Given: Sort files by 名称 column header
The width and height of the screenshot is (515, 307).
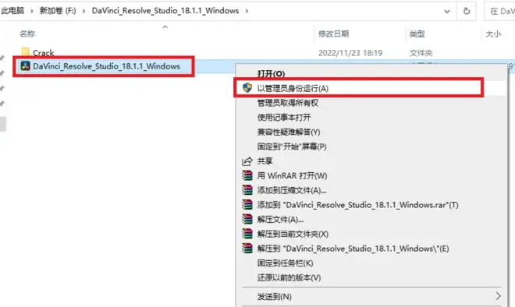Looking at the screenshot, I should tap(27, 34).
